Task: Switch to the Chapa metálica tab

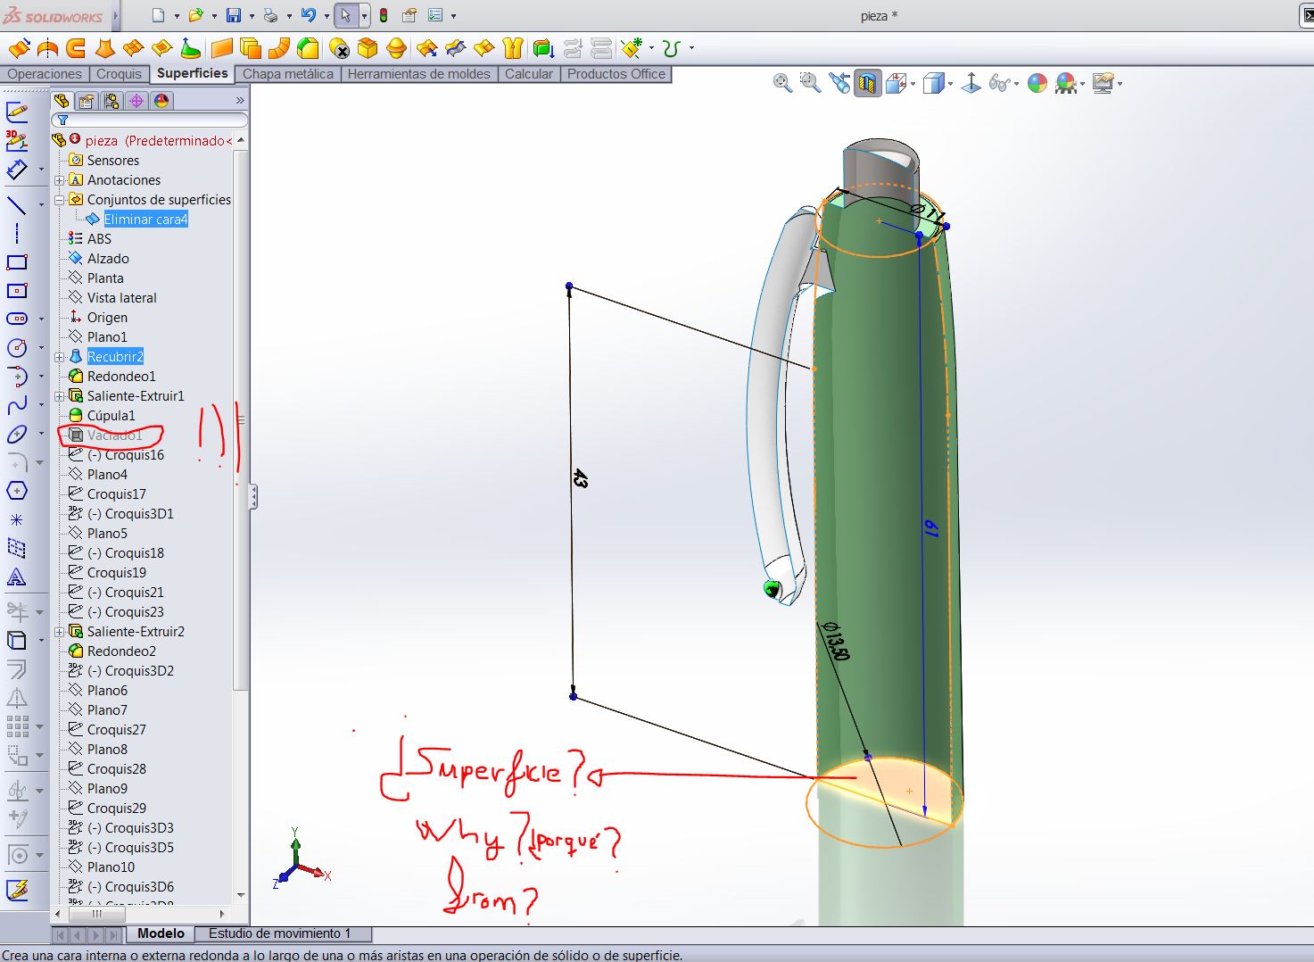Action: tap(288, 74)
